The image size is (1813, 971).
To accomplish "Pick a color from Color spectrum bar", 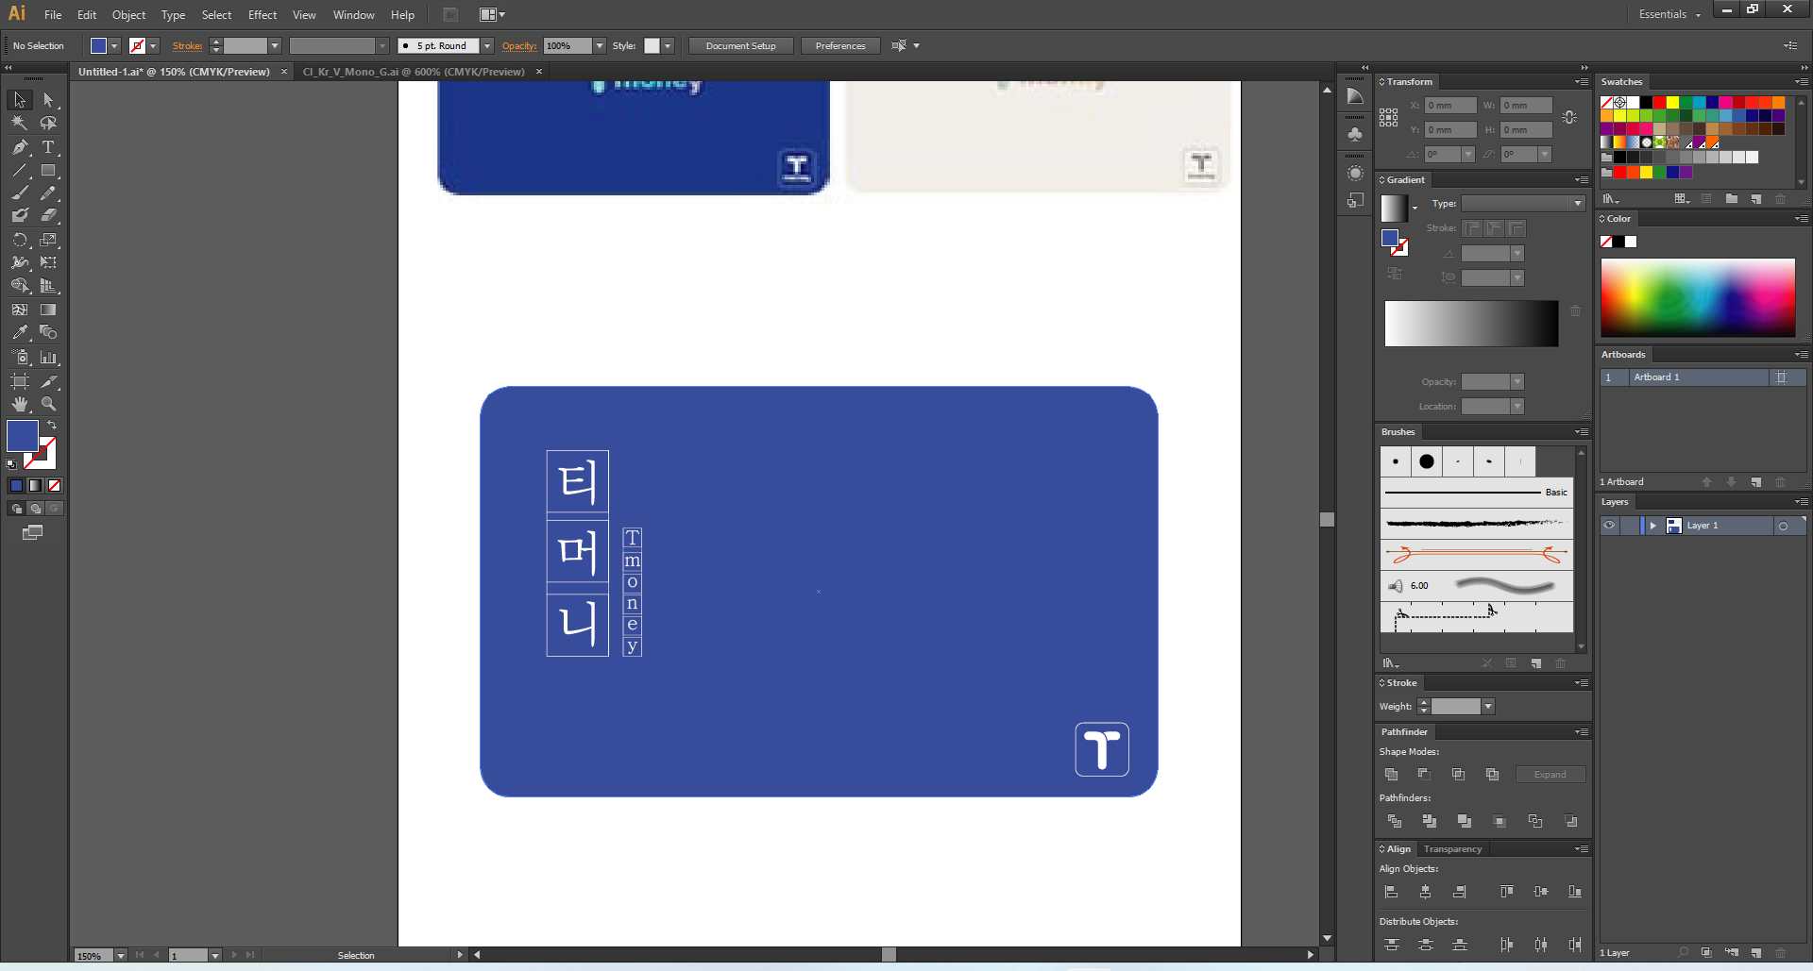I will click(1698, 297).
